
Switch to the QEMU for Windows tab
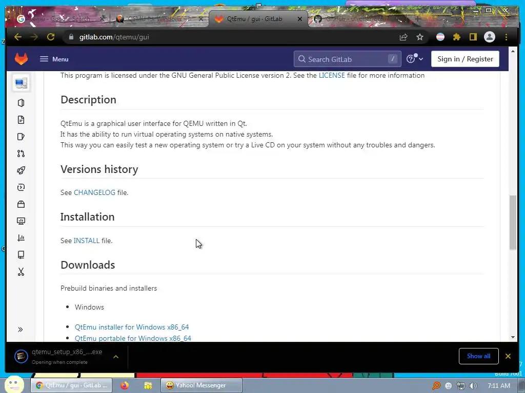point(158,19)
